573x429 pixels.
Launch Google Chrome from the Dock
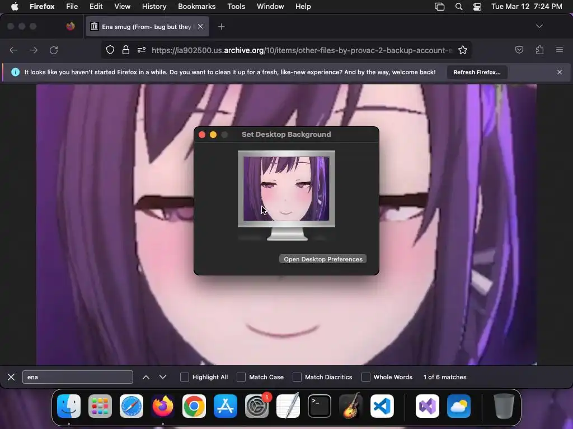(x=194, y=406)
